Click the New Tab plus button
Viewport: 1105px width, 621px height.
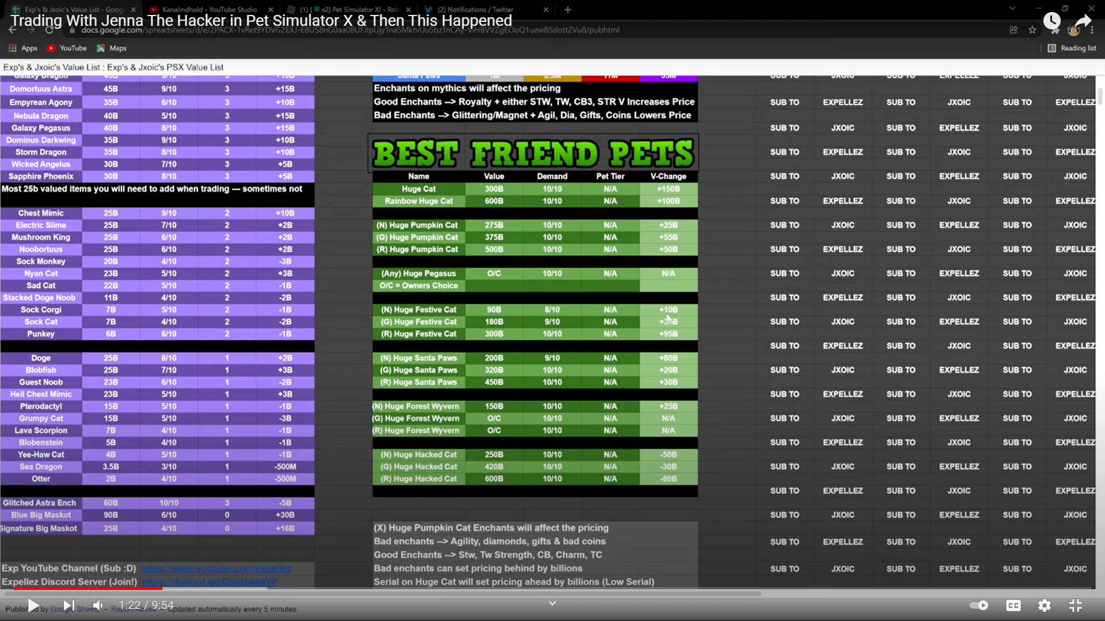(567, 9)
